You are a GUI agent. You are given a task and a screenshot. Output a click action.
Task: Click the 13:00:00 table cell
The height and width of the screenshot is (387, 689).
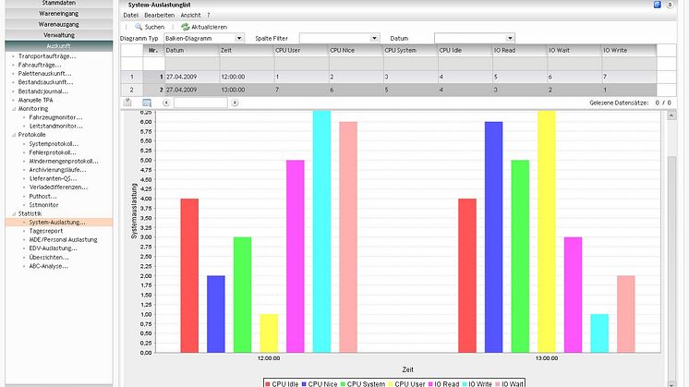click(247, 90)
